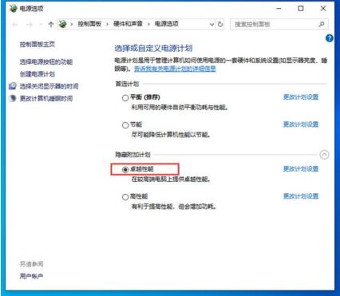Change plan settings for 平衡 plan

point(301,97)
